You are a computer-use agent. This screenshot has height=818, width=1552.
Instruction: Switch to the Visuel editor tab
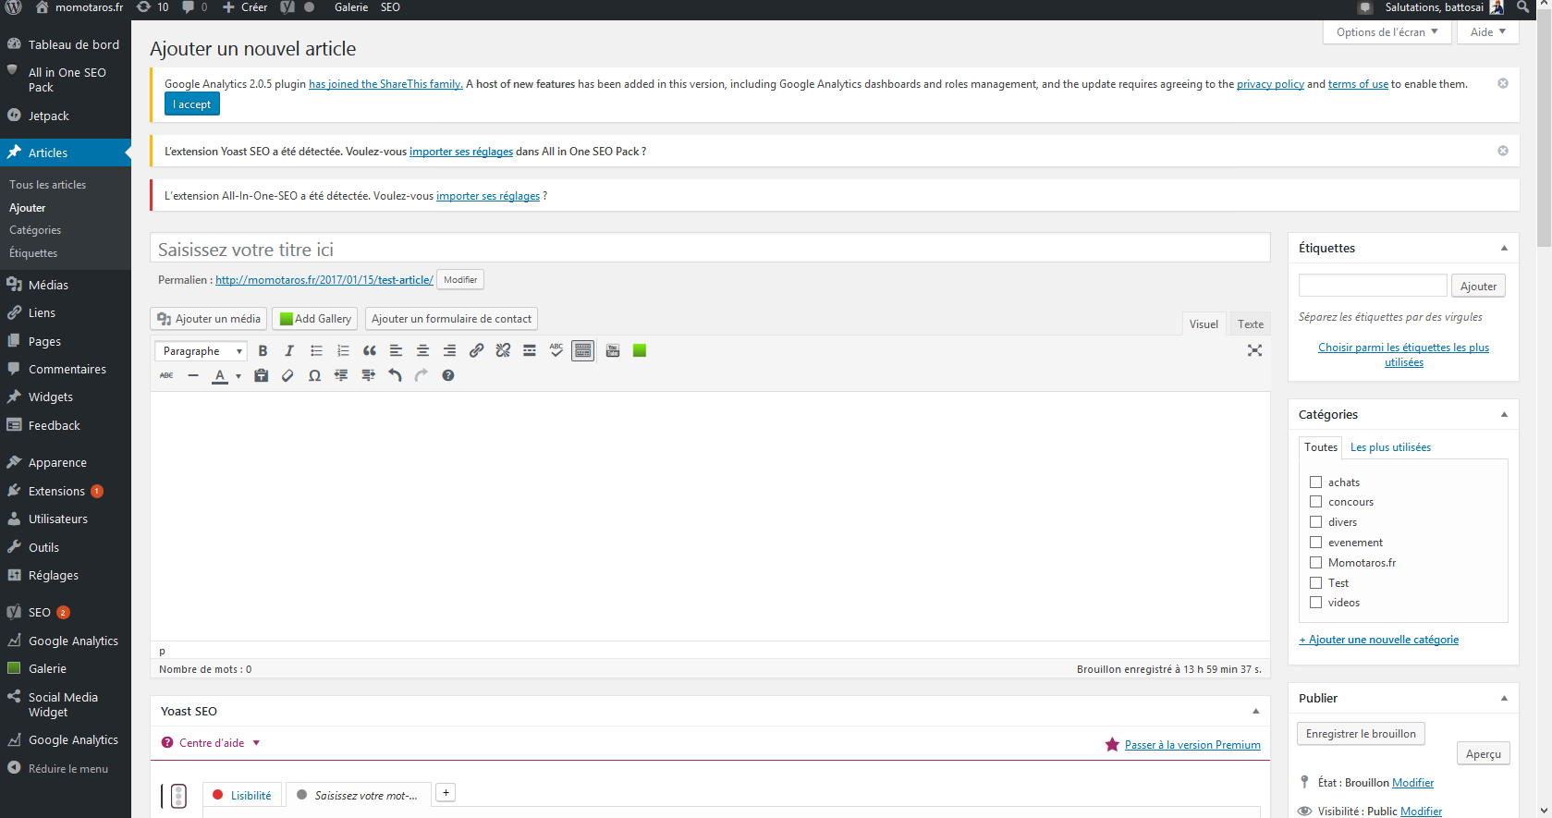pos(1204,324)
